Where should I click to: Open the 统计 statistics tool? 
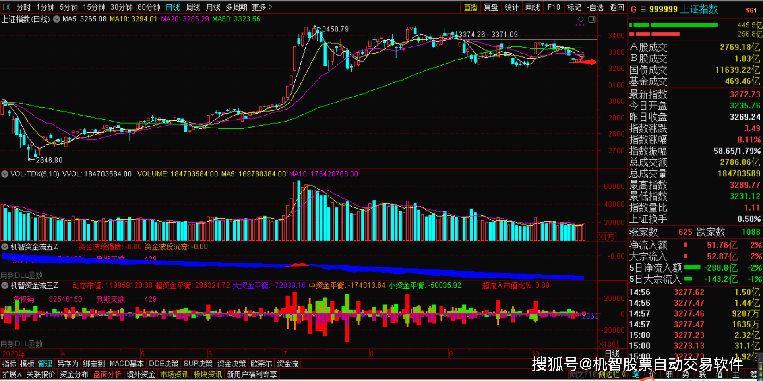coord(511,7)
